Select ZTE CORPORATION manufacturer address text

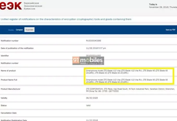(x=130, y=90)
